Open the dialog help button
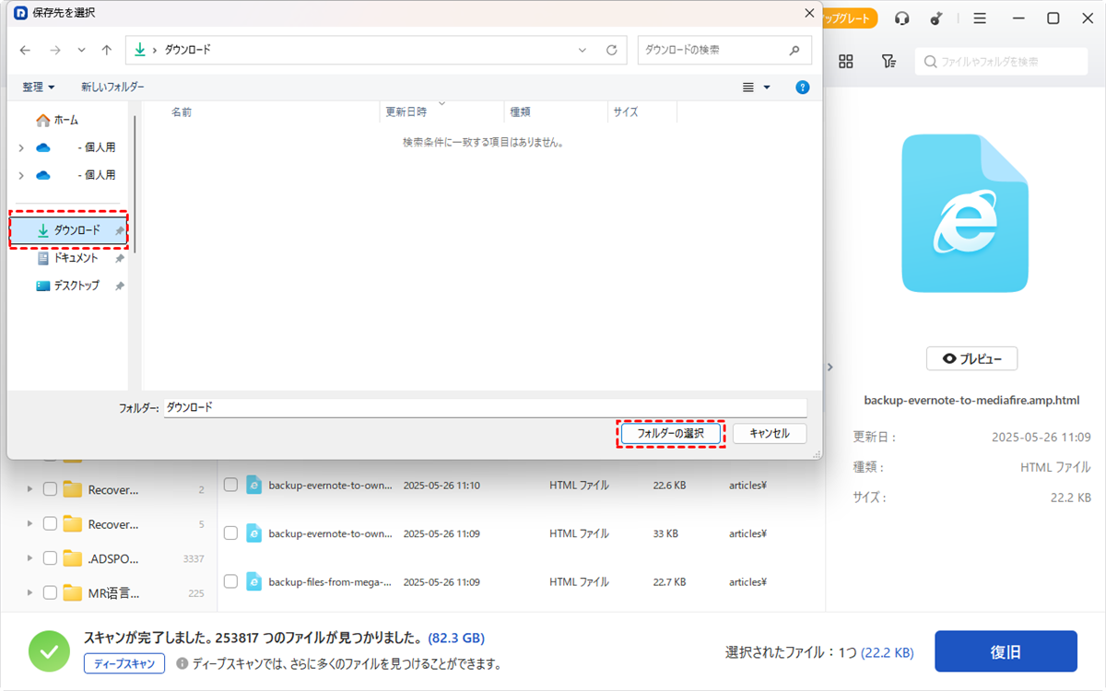Screen dimensions: 1106x691 pyautogui.click(x=802, y=87)
